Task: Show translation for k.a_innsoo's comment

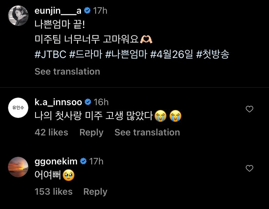Action: click(x=147, y=132)
